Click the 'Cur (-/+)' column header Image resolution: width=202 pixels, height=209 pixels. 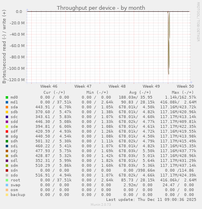pyautogui.click(x=54, y=93)
